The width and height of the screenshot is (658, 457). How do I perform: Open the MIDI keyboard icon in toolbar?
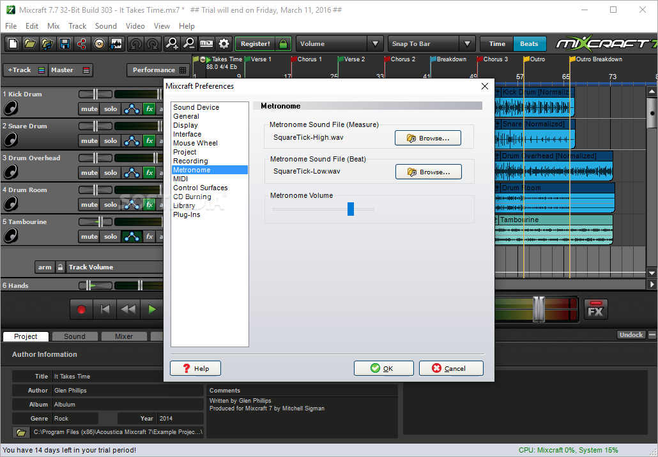206,43
